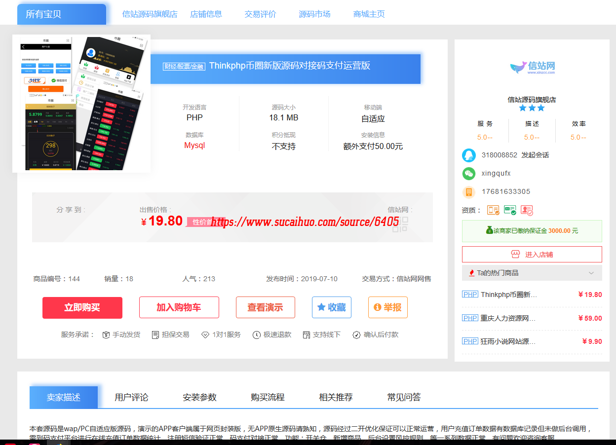Click the 加入购物车 button

coord(179,307)
